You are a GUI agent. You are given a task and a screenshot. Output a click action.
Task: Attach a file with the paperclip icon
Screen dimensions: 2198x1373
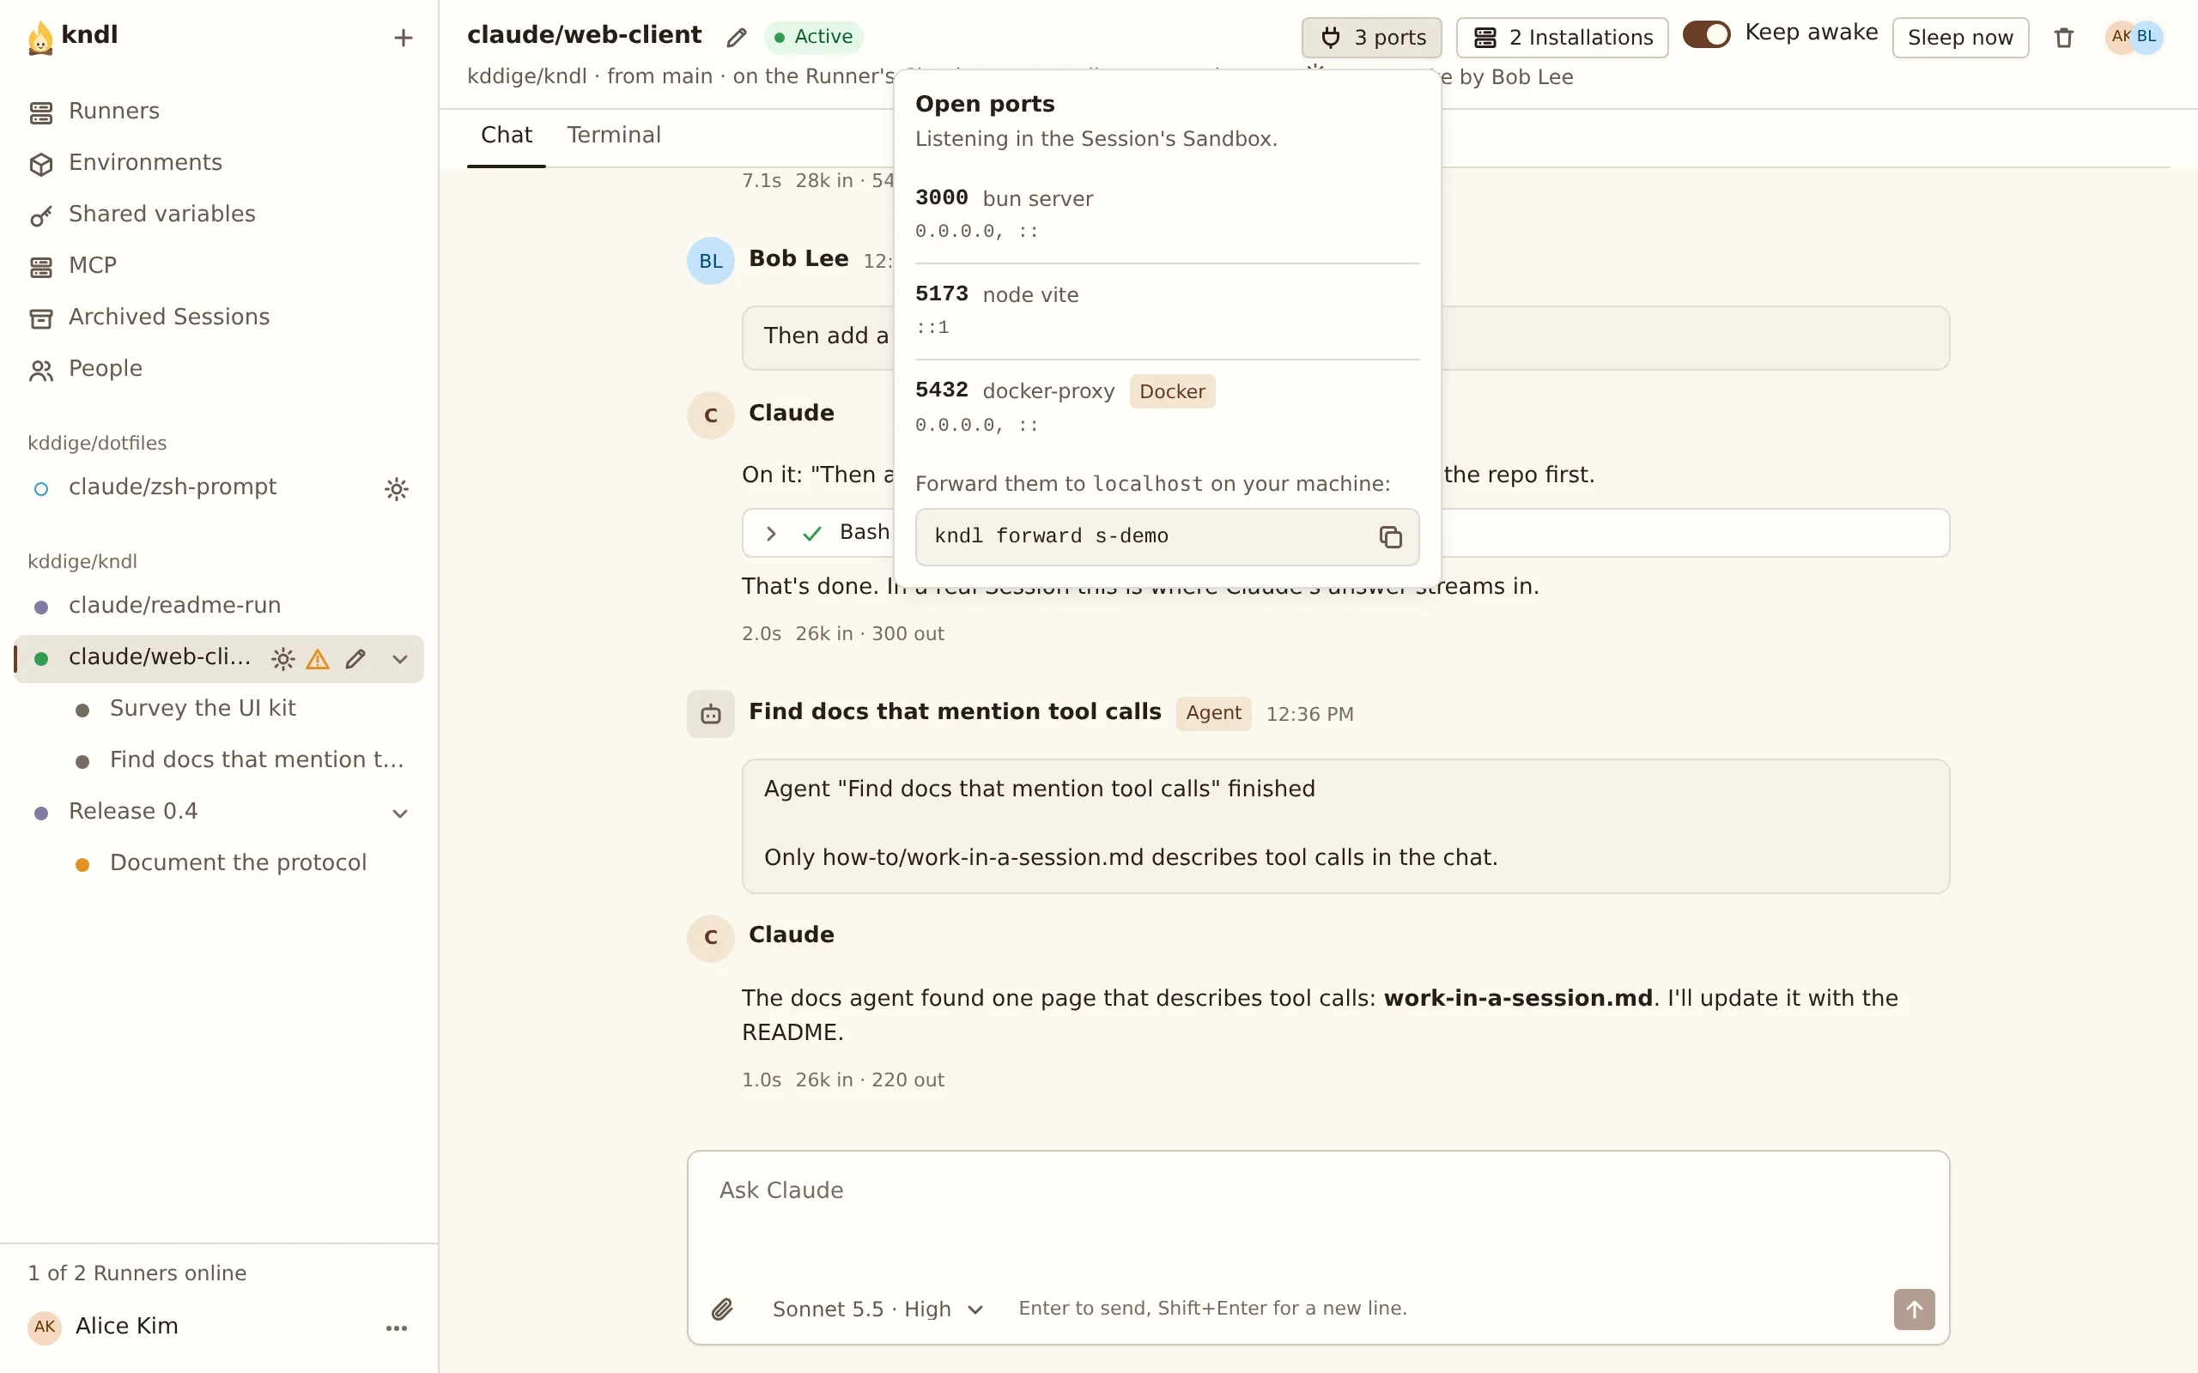722,1309
